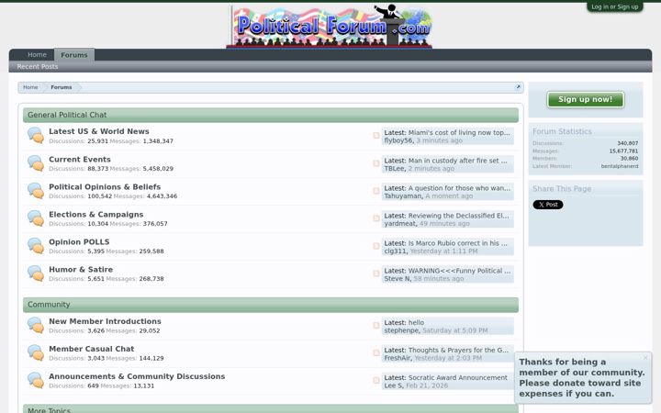Open RSS feed icon for Current Events
The image size is (661, 413).
[376, 163]
